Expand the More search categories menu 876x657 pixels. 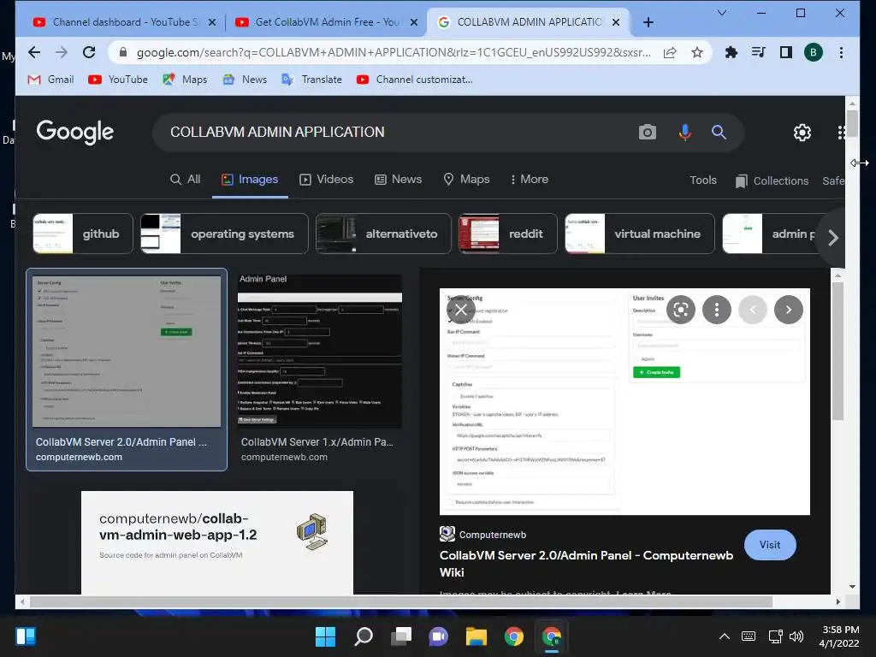[529, 180]
